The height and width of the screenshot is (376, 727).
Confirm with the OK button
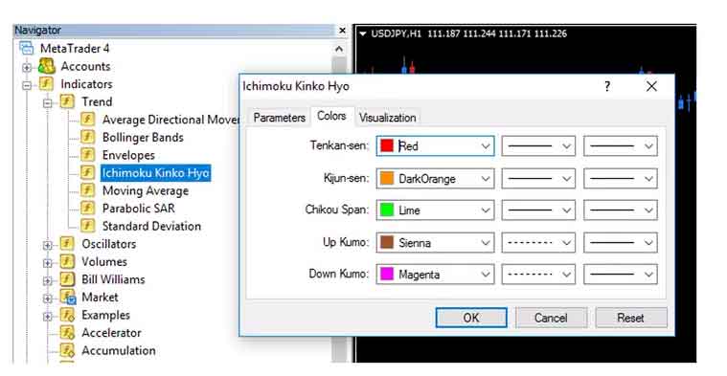pos(471,318)
